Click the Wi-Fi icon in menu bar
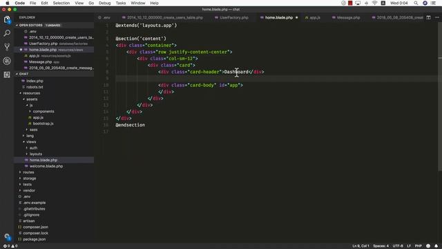Image resolution: width=442 pixels, height=249 pixels. click(x=374, y=3)
